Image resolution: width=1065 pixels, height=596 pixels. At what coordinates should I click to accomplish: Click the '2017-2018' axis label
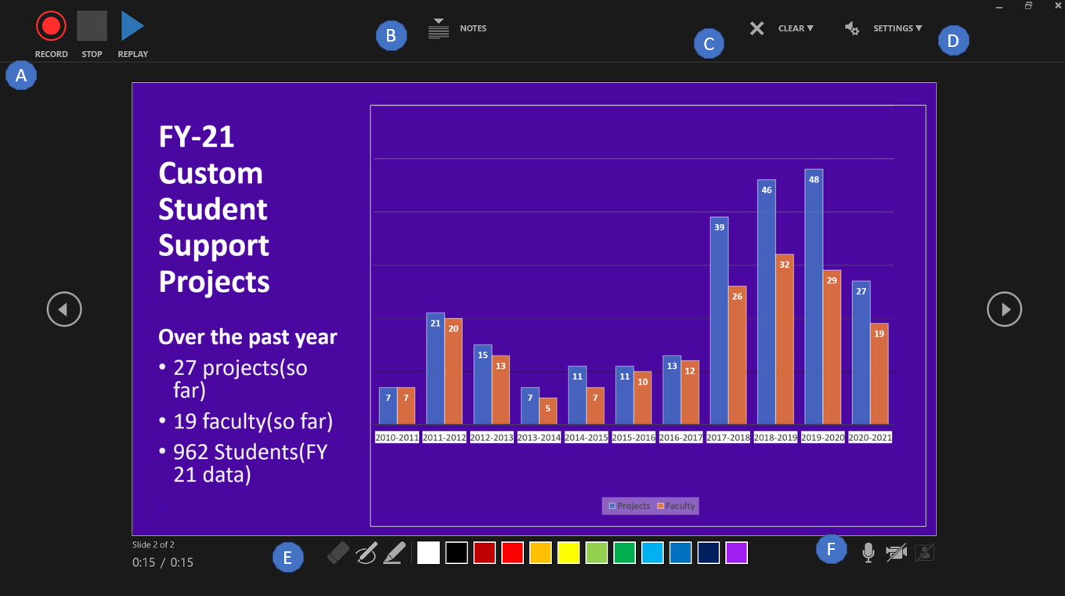pos(728,438)
